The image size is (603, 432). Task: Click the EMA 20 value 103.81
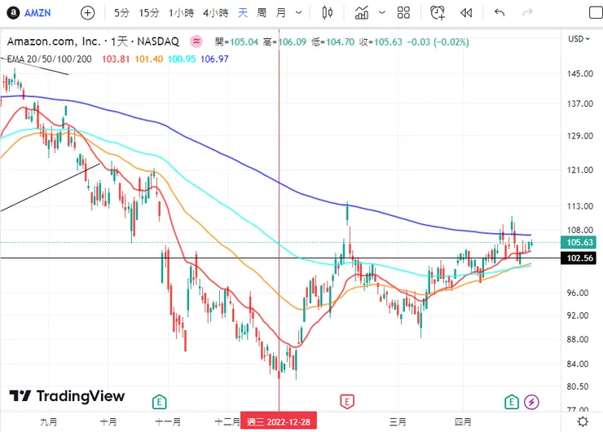(x=116, y=59)
